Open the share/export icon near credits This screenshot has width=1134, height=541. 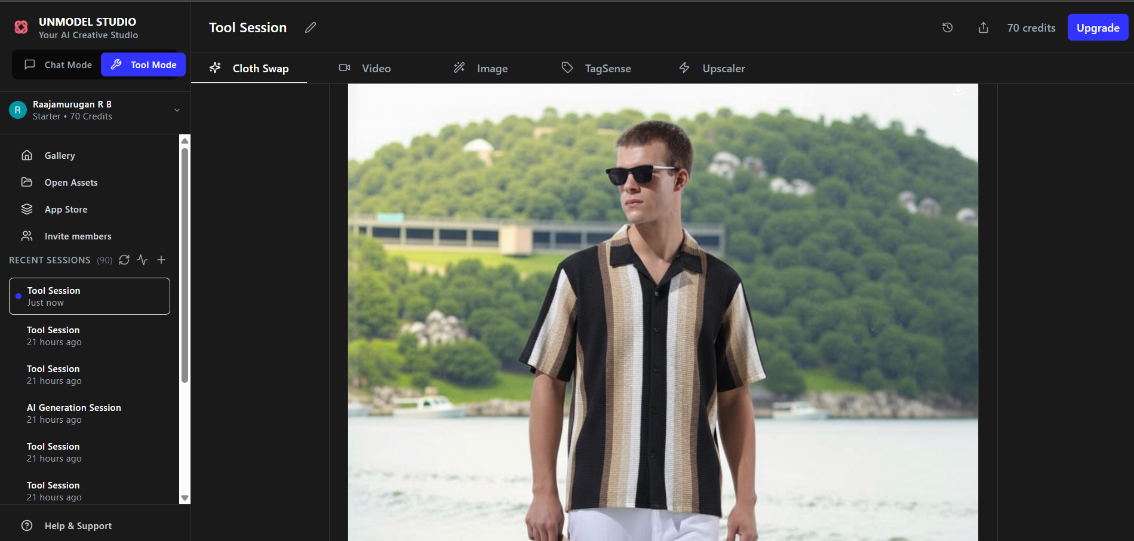pyautogui.click(x=983, y=27)
